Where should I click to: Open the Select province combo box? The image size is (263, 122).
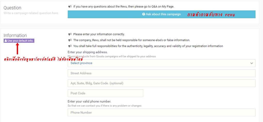point(162,63)
